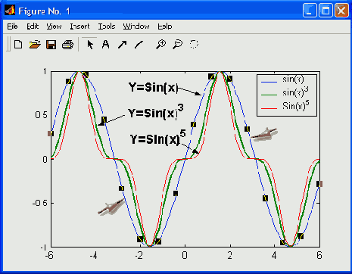The width and height of the screenshot is (352, 274).
Task: Click the x-axis tick label -4
Action: point(94,255)
